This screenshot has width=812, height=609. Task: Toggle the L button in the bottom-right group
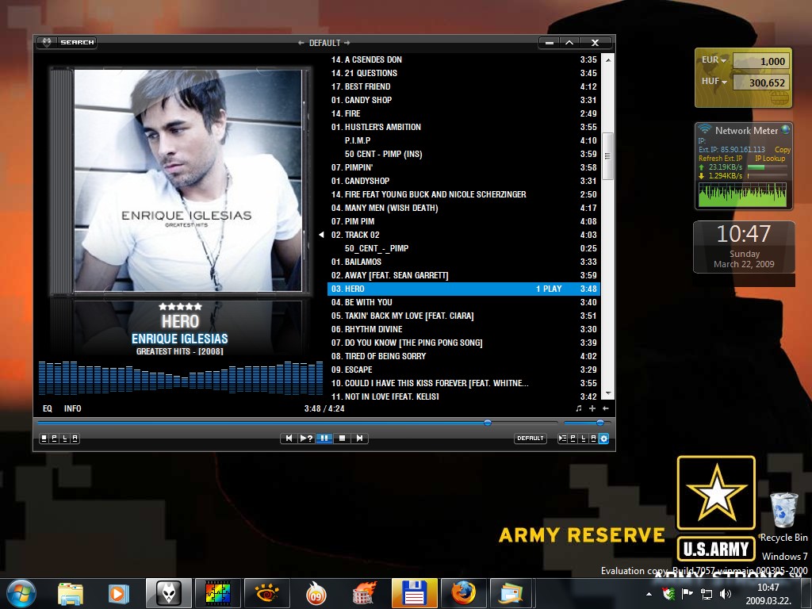[x=583, y=439]
